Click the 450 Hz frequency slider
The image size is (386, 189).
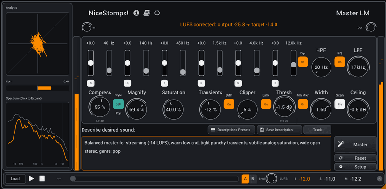(x=183, y=63)
